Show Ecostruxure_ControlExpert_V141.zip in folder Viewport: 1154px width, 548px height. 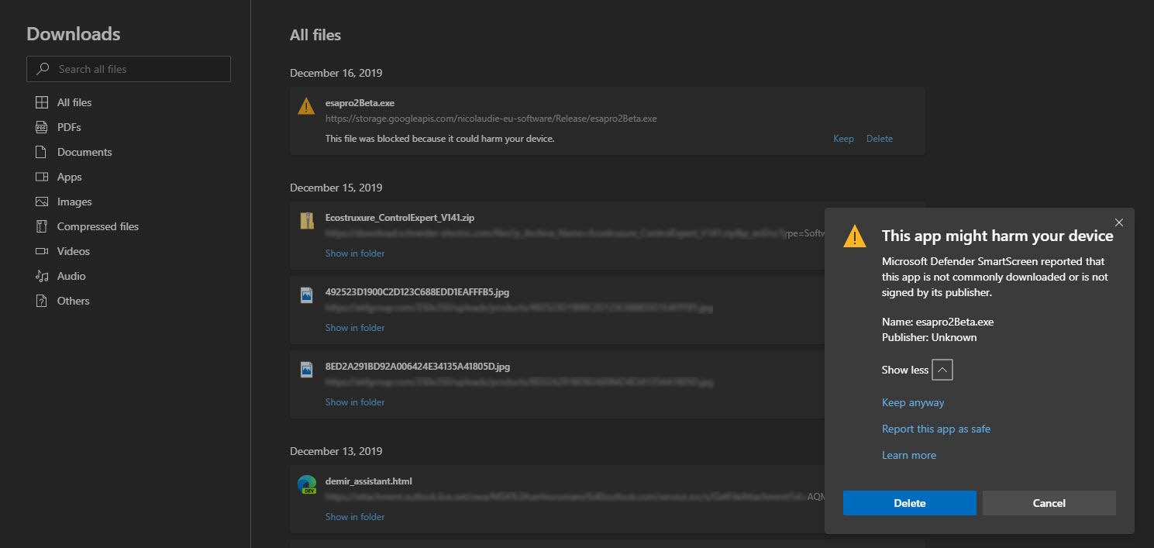pyautogui.click(x=355, y=253)
